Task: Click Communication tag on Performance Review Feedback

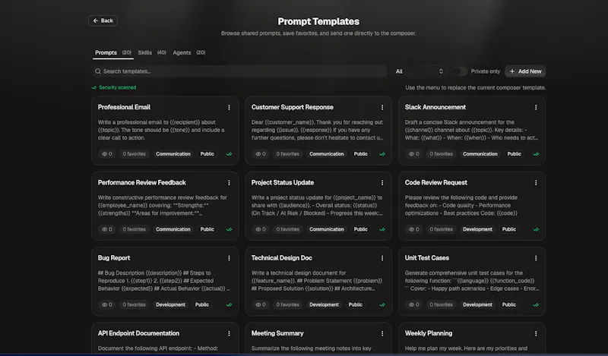Action: [x=173, y=229]
